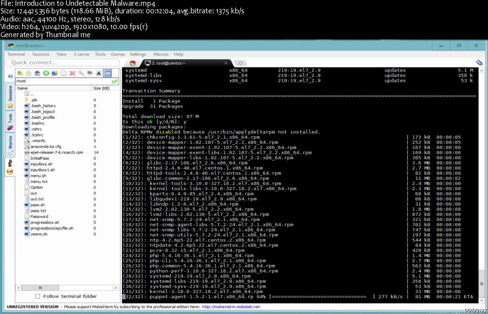Click the parent directory up-arrow folder icon

20,73
